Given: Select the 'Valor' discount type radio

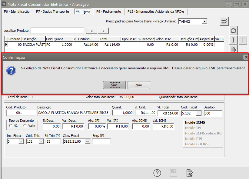Looking at the screenshot, I should click(25, 126).
